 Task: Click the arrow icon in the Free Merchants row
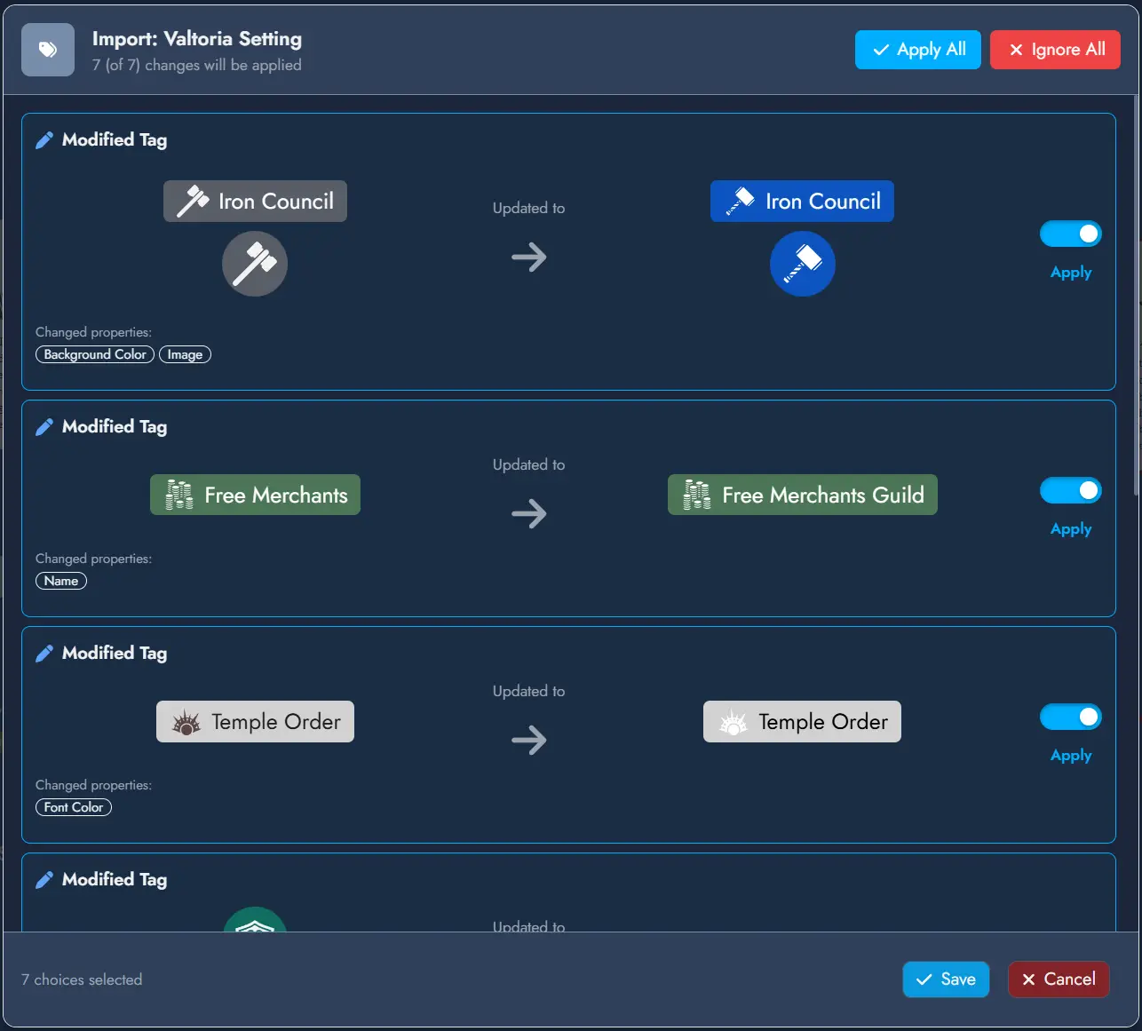tap(528, 513)
